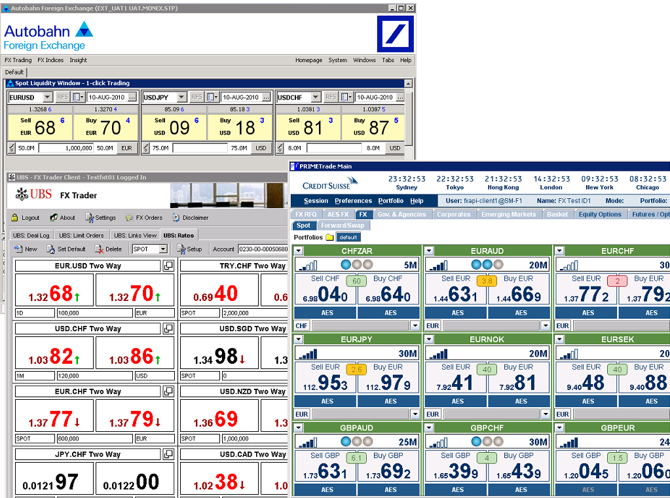
Task: Open the USDCHF currency pair dropdown
Action: pos(316,98)
